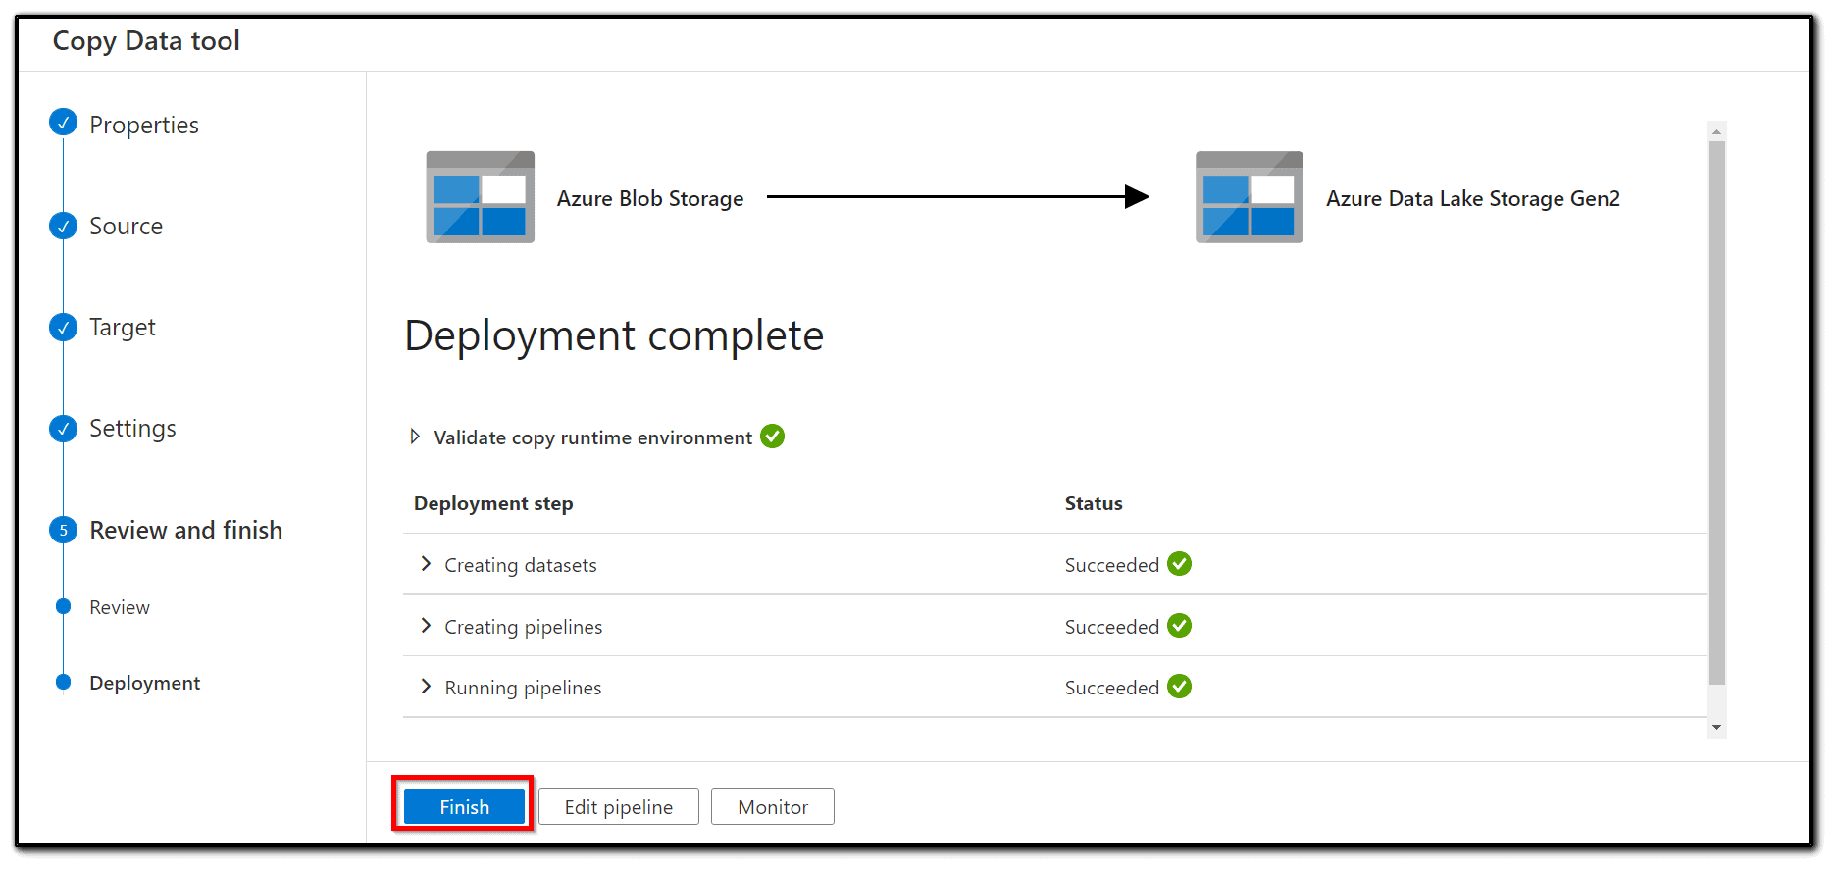
Task: Expand Validate copy runtime environment section
Action: click(415, 436)
